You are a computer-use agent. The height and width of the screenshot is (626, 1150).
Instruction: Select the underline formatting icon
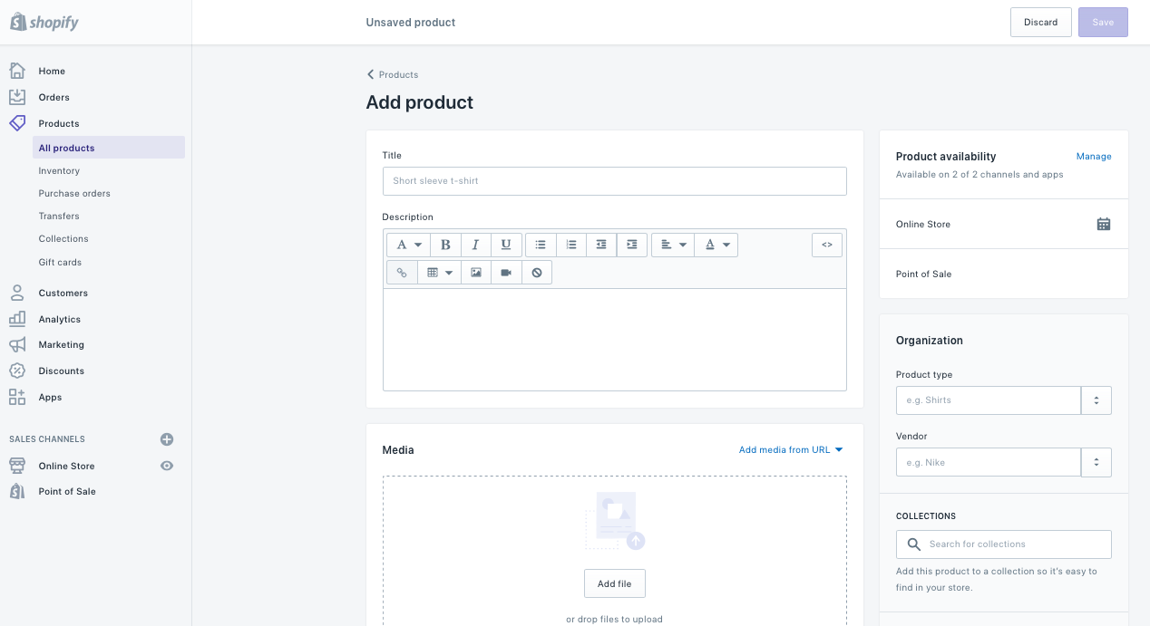tap(506, 245)
